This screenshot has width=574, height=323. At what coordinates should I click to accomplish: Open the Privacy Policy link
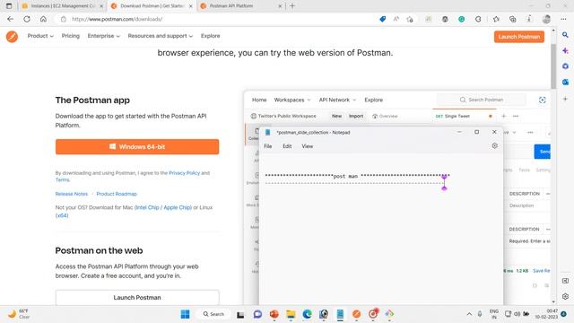pos(184,173)
